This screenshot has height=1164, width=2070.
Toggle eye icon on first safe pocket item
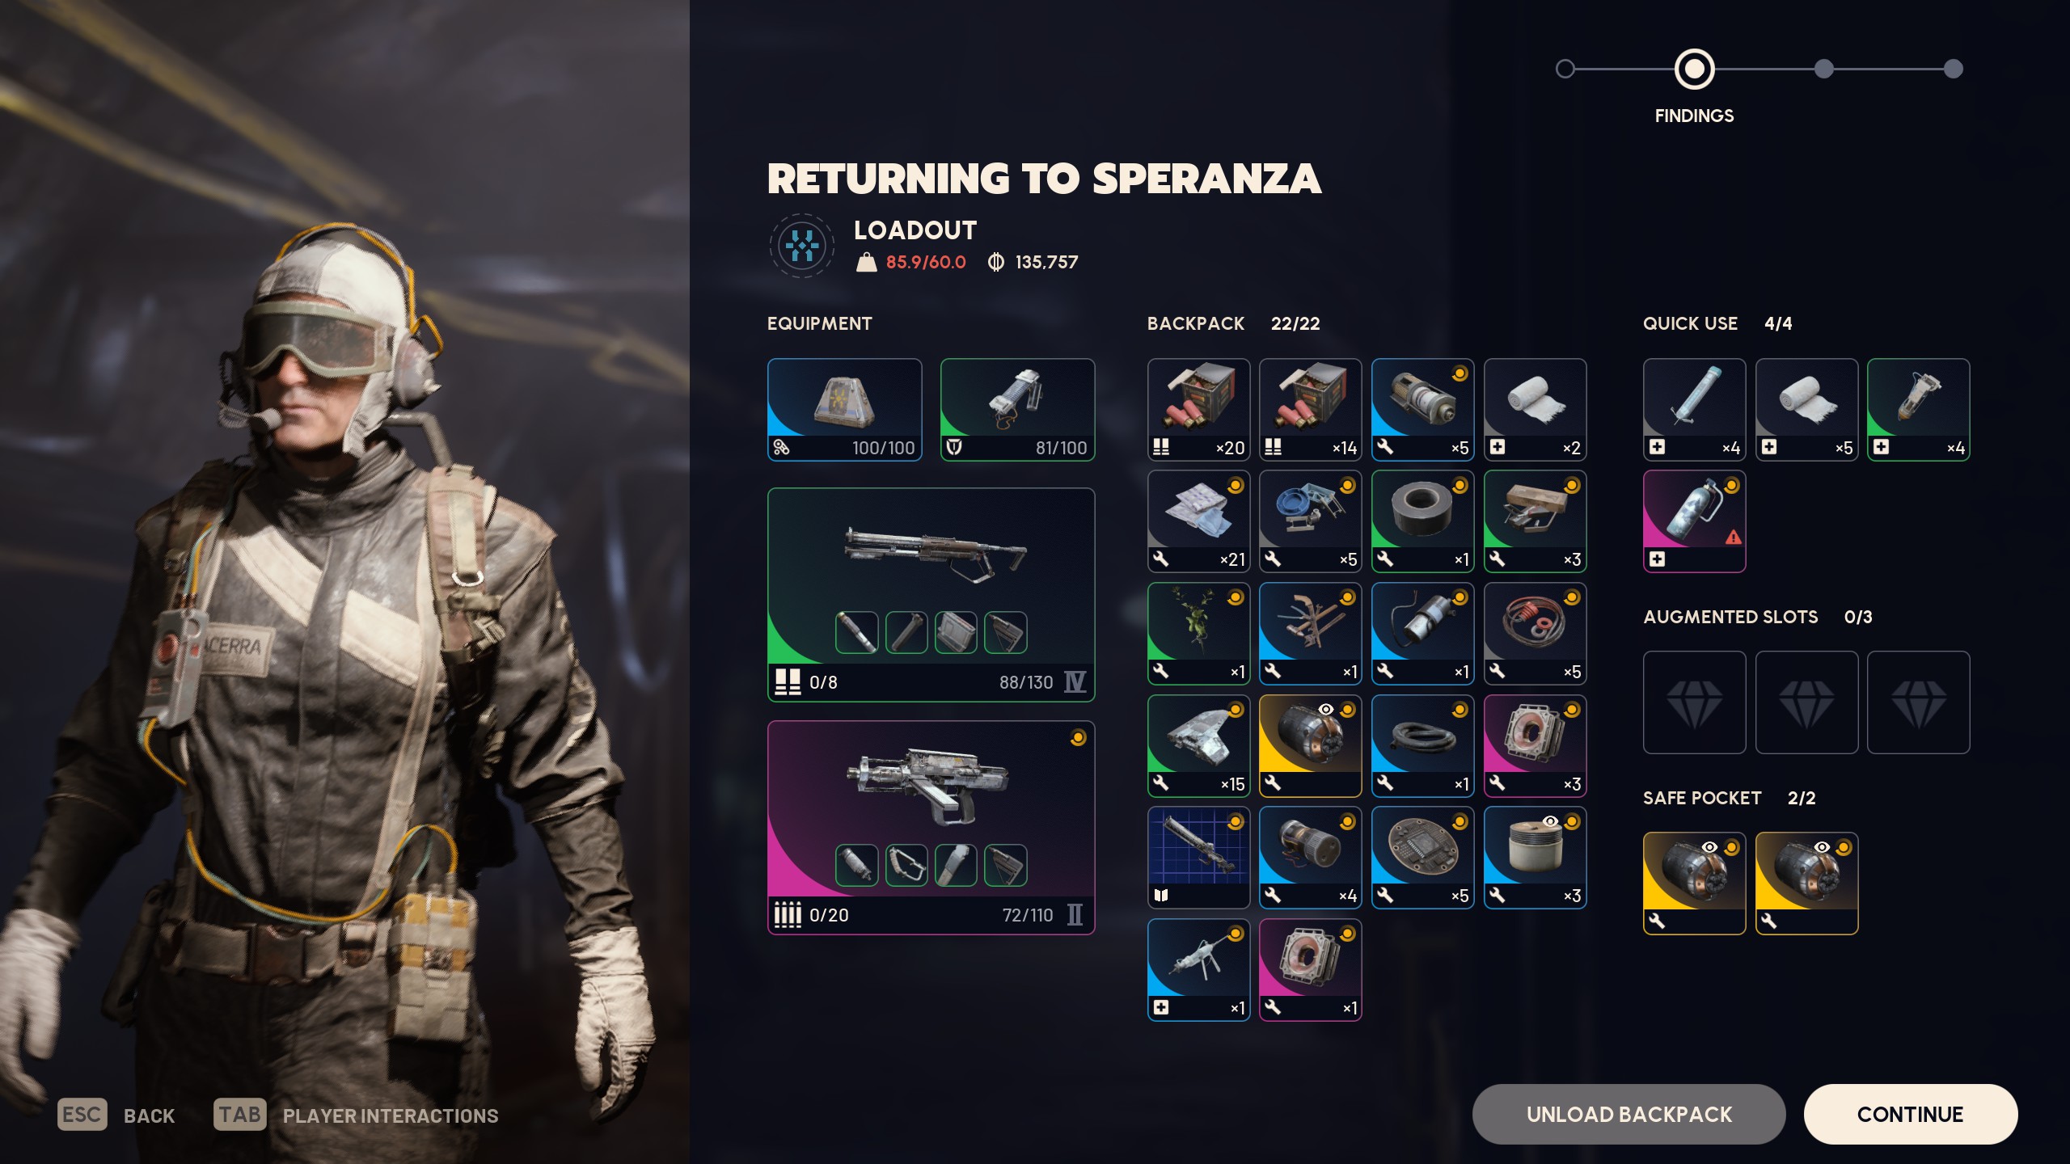point(1709,847)
